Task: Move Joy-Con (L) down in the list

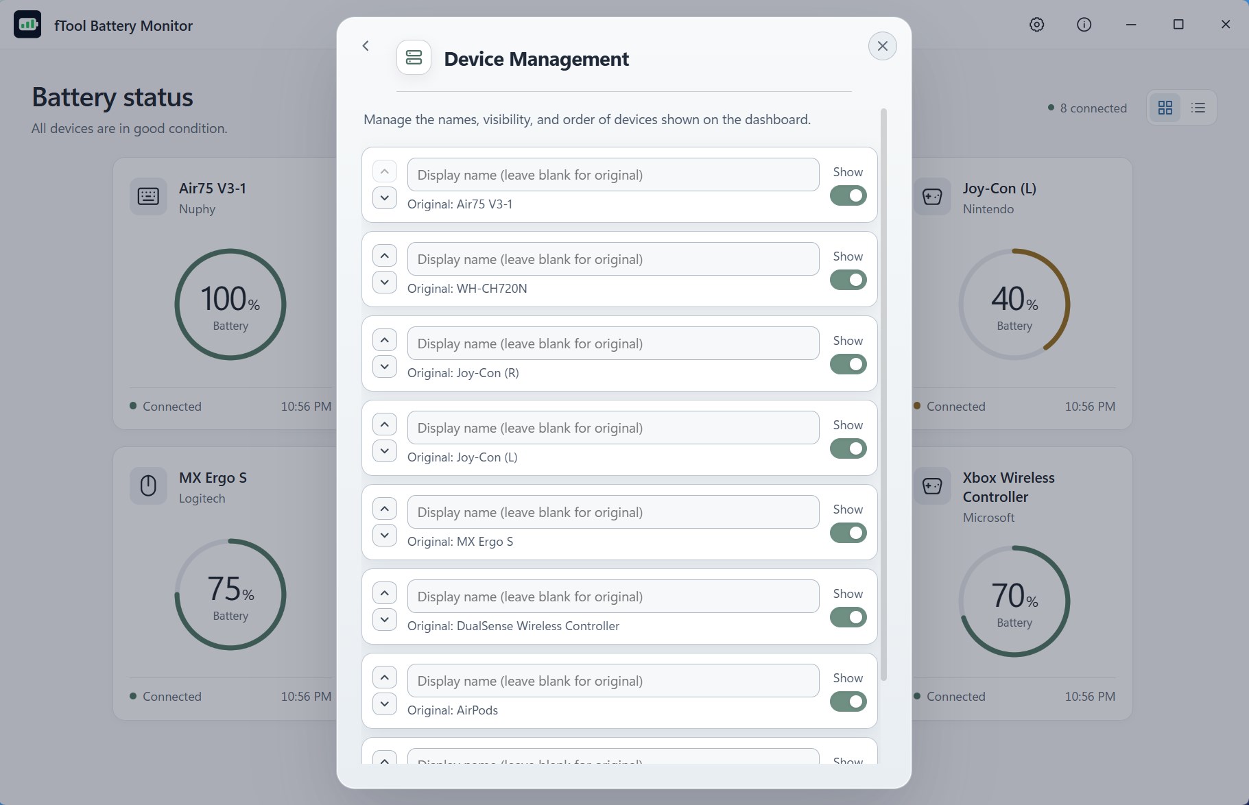Action: 385,451
